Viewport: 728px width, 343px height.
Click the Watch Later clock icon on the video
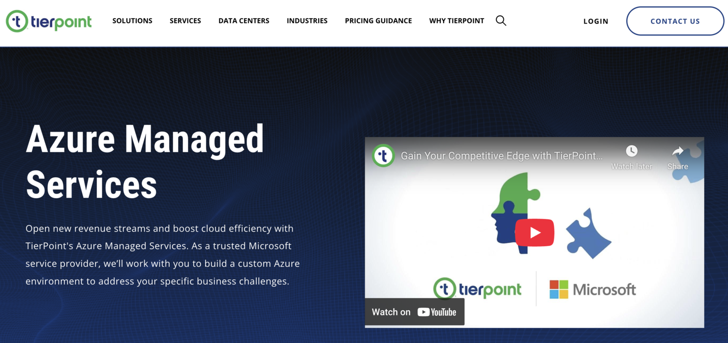[x=631, y=151]
